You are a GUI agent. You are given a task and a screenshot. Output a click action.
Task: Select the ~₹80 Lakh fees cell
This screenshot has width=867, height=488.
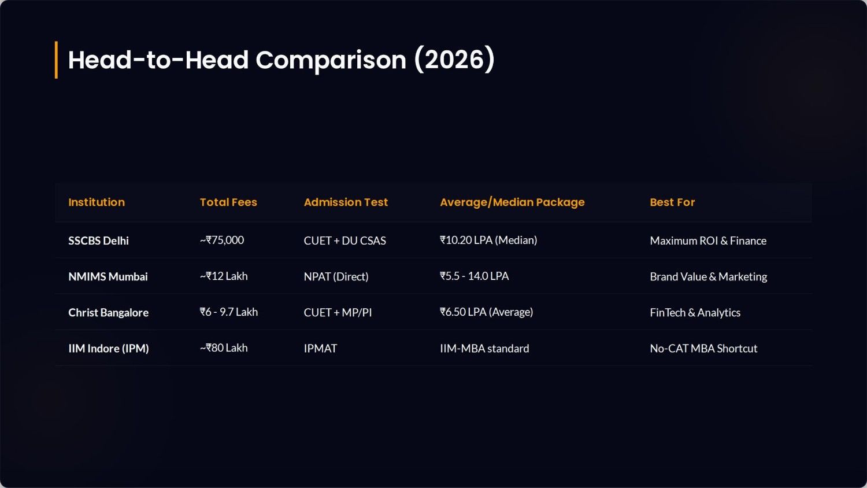tap(224, 347)
